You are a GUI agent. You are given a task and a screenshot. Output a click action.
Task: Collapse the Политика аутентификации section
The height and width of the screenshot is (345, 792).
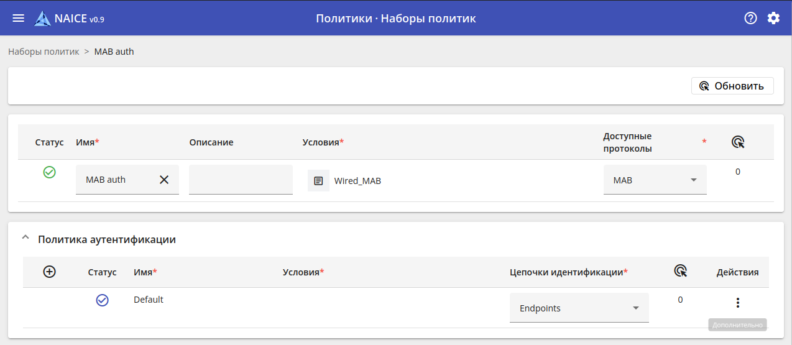(x=25, y=239)
